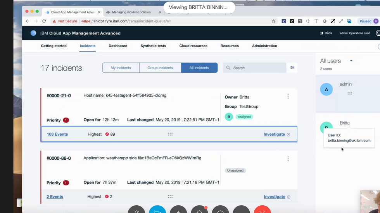Screen dimensions: 380x213
Task: Open the 2 Events link
Action: click(x=55, y=197)
